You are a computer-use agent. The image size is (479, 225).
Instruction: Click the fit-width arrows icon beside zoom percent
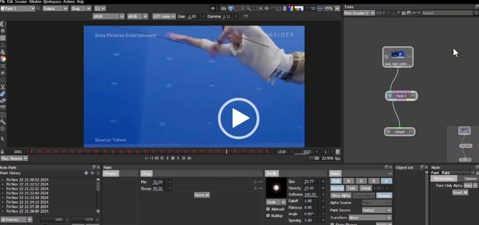click(320, 8)
